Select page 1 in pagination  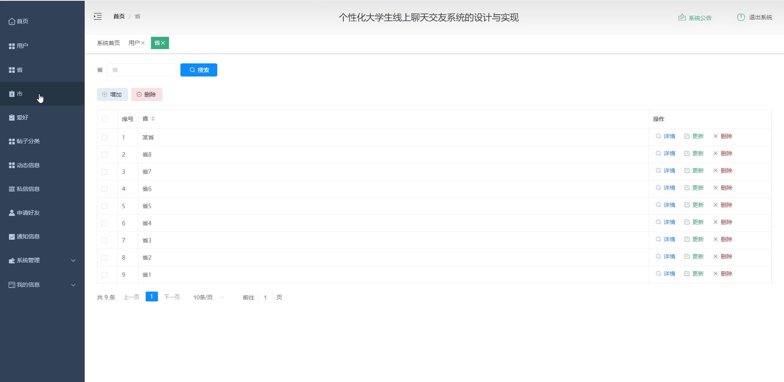click(151, 297)
